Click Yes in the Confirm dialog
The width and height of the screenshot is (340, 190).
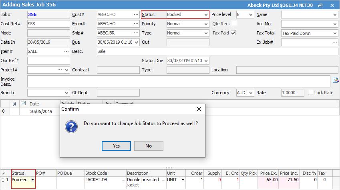tap(116, 146)
